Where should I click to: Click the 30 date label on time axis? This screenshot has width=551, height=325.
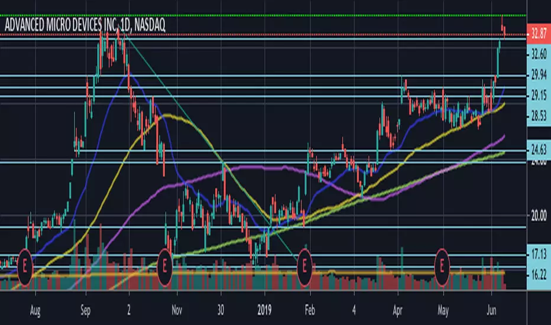[x=221, y=311]
